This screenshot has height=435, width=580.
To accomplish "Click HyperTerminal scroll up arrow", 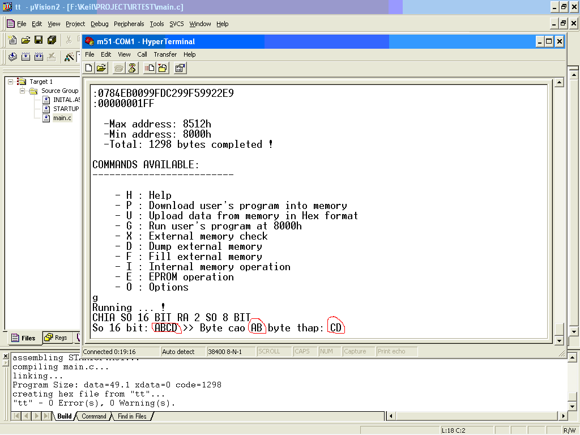I will tap(559, 83).
